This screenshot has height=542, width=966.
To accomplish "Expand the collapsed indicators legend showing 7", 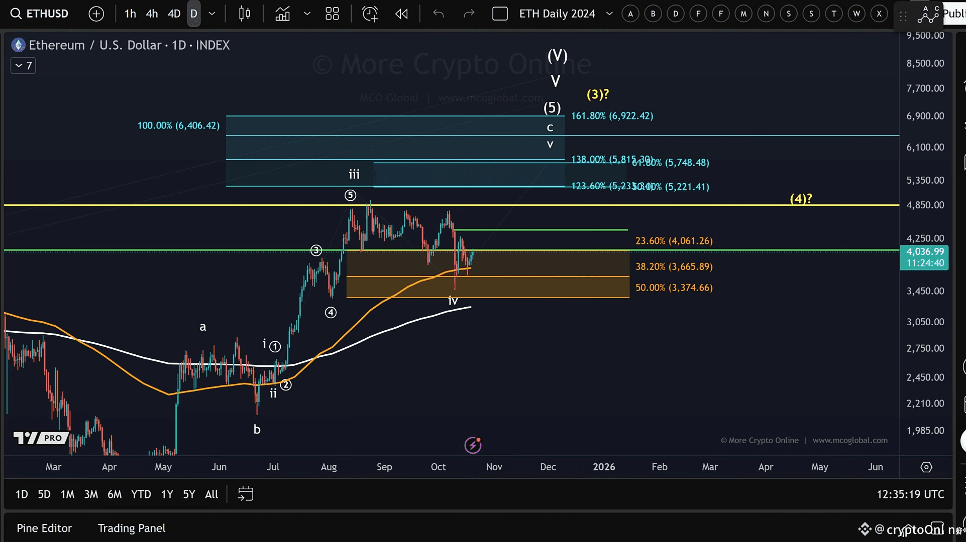I will click(x=23, y=66).
